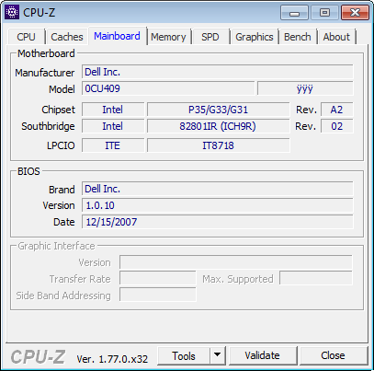The height and width of the screenshot is (371, 374).
Task: Click the Validate button
Action: 263,355
